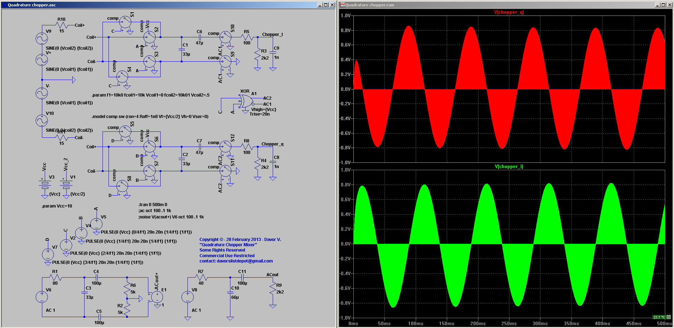Select the .tran 0 500m 0 directive
Image resolution: width=674 pixels, height=328 pixels.
(153, 205)
